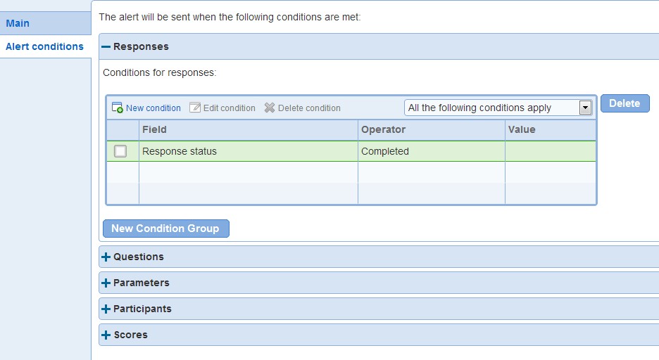Viewport: 659px width, 360px height.
Task: Click the Operator column header
Action: point(432,129)
